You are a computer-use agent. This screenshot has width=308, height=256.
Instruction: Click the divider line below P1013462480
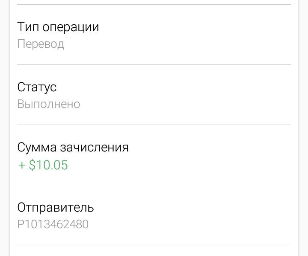[154, 245]
